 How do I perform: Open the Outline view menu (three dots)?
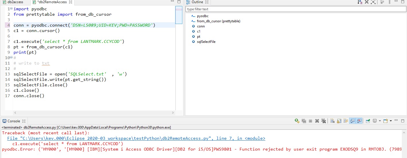tap(389, 2)
